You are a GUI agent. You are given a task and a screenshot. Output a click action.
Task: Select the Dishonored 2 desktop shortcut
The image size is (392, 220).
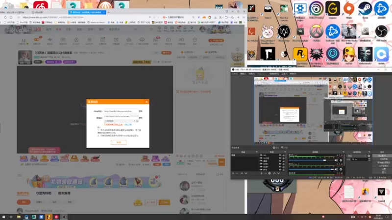tap(365, 54)
